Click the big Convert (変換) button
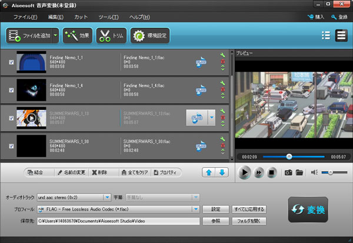 [308, 209]
